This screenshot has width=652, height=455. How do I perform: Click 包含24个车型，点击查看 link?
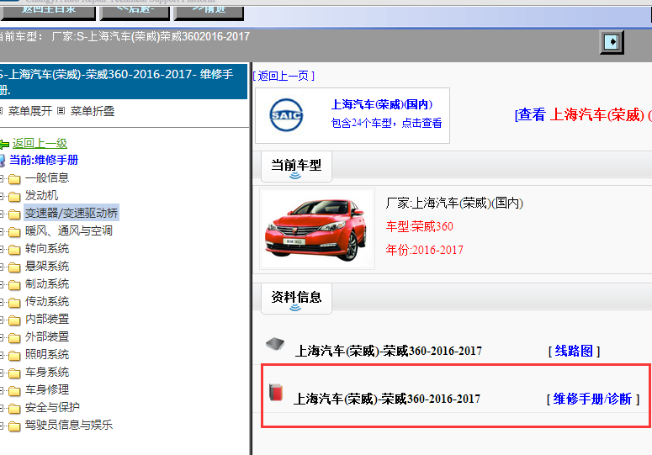coord(386,123)
